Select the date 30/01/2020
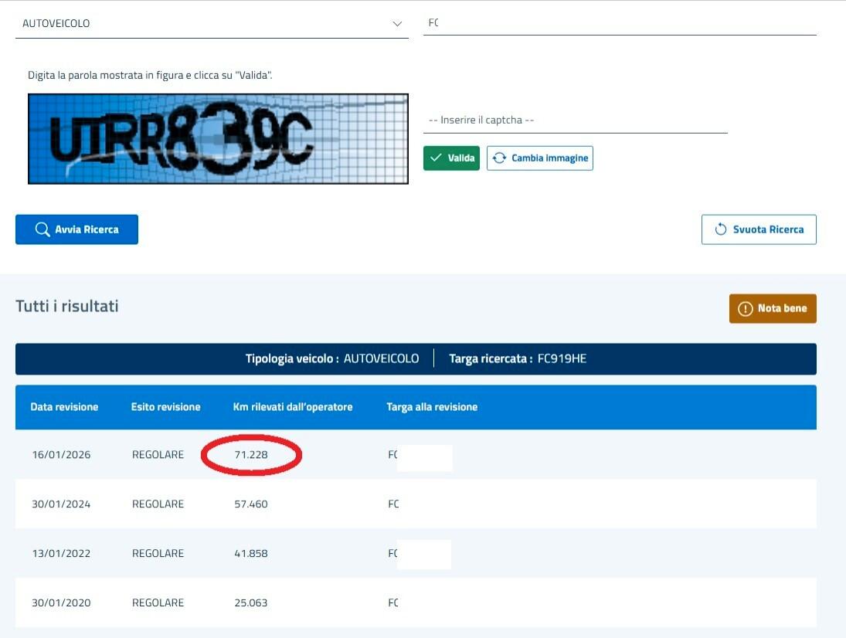This screenshot has width=846, height=638. click(x=61, y=603)
